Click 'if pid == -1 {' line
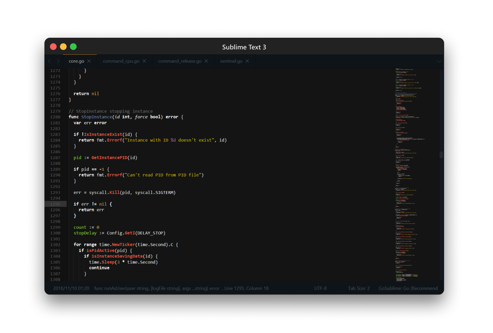Image resolution: width=493 pixels, height=333 pixels. coord(91,169)
